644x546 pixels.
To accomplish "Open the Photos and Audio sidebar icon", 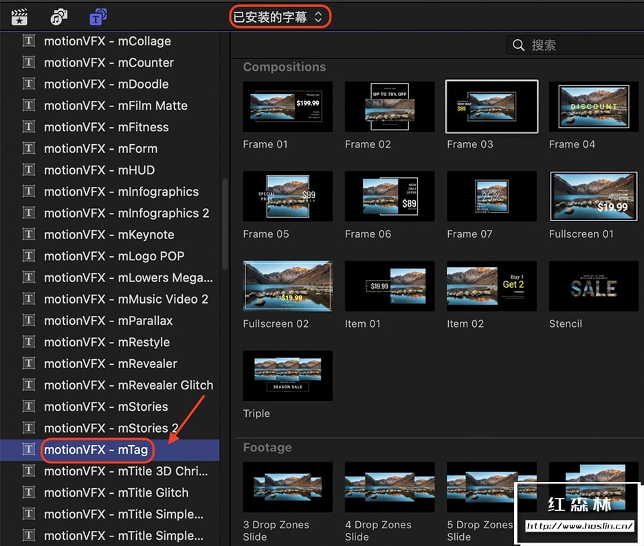I will (58, 17).
